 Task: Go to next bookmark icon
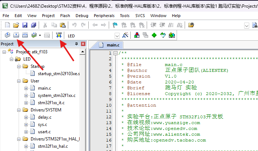(x=132, y=25)
